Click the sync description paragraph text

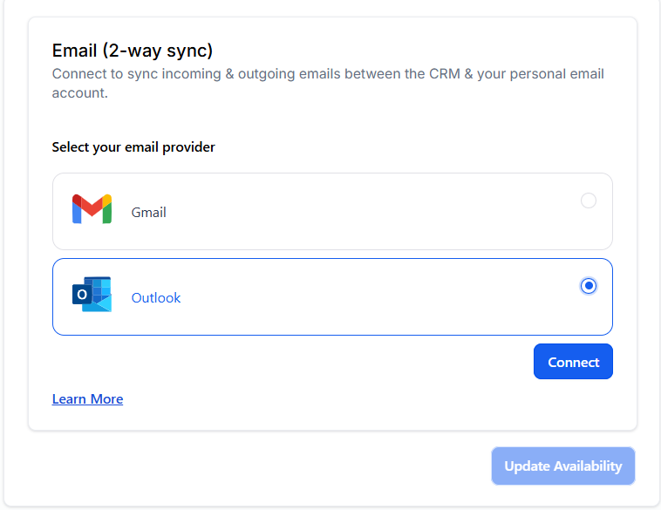click(327, 74)
